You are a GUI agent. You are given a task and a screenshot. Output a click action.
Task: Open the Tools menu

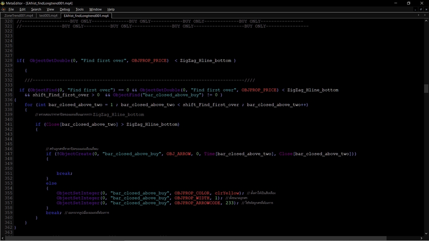[x=80, y=9]
